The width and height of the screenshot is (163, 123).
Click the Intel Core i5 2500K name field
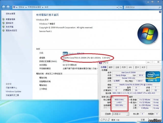pyautogui.click(x=128, y=73)
